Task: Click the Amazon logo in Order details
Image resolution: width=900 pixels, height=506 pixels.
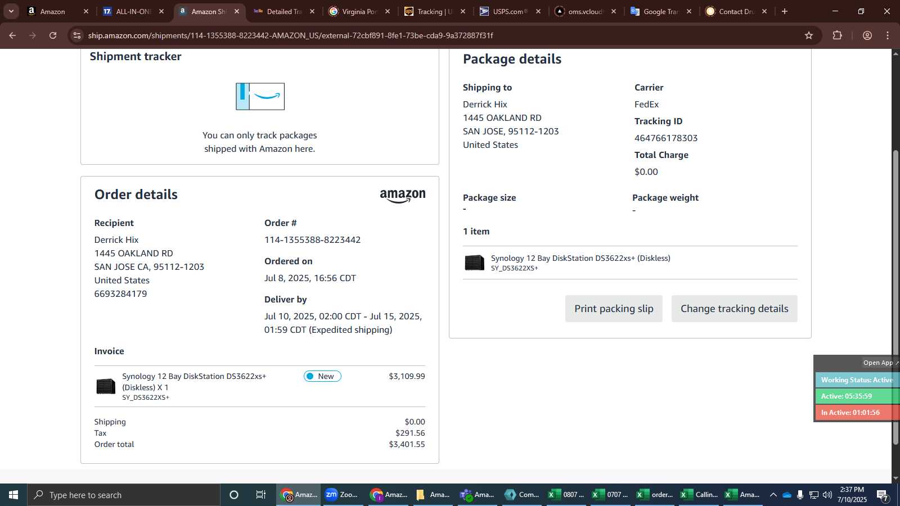Action: (x=403, y=196)
